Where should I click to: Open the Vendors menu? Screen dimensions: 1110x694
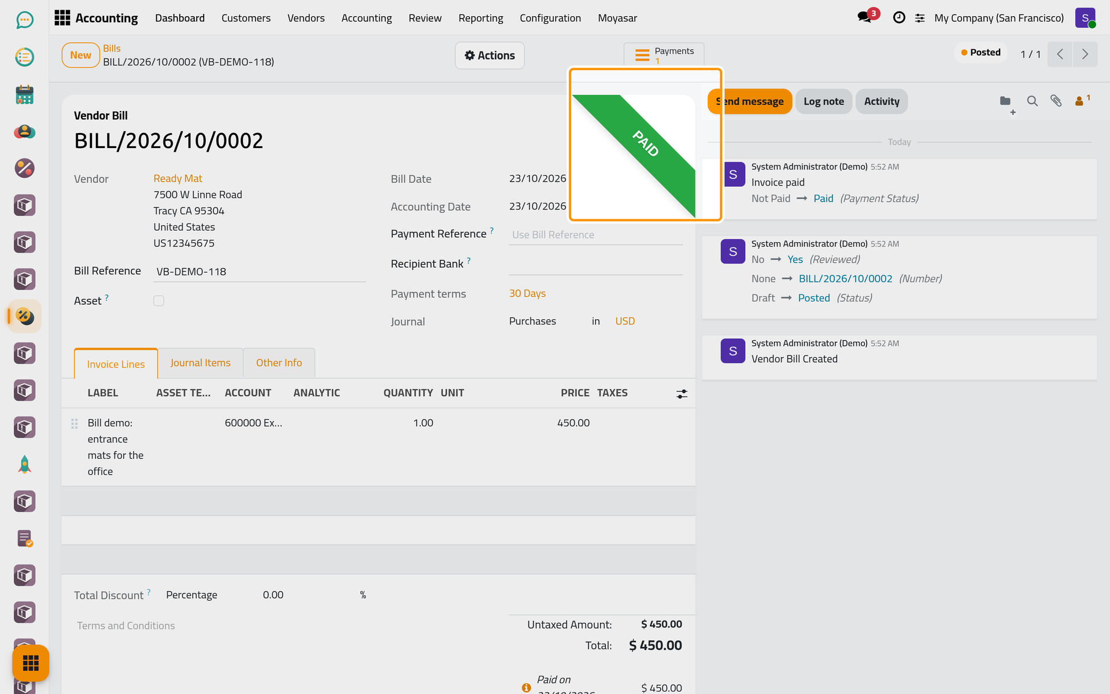(306, 18)
